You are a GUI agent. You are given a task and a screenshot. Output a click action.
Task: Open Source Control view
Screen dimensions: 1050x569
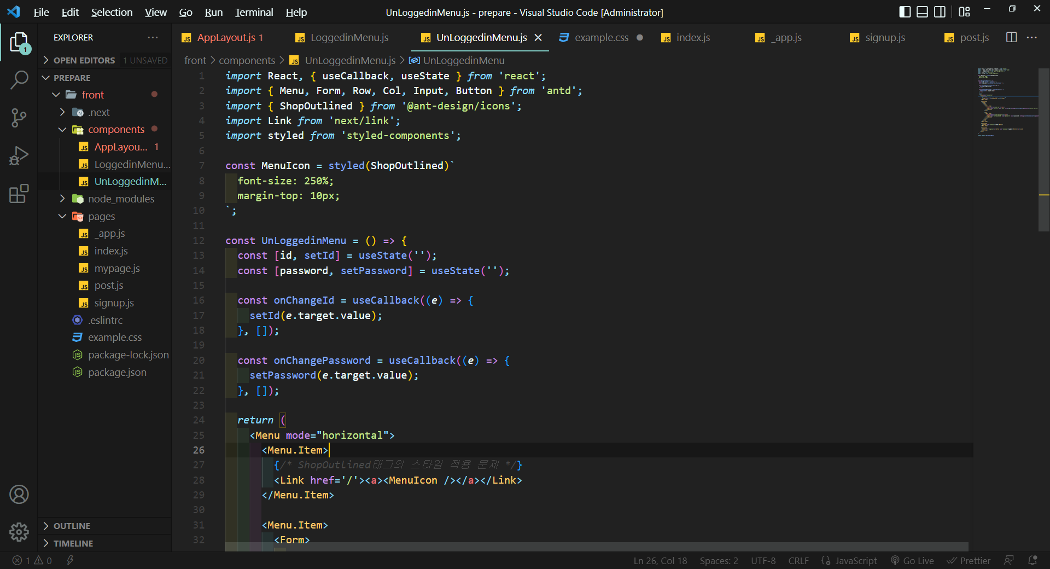click(x=19, y=118)
